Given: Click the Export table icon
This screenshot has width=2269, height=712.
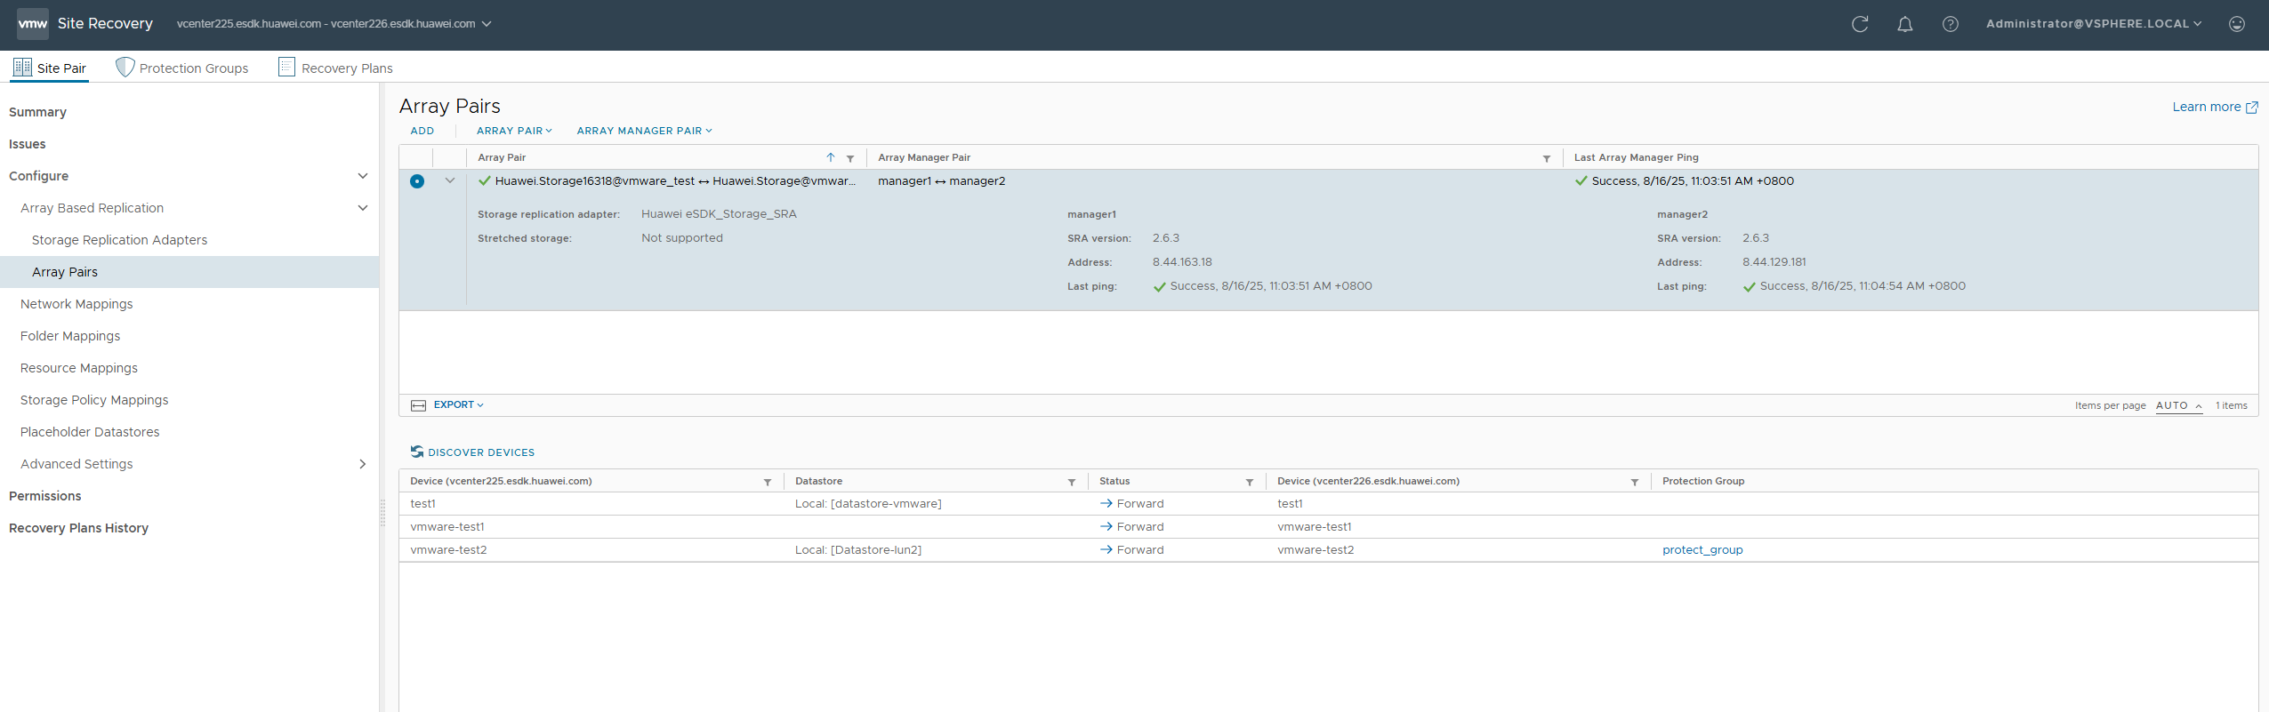Looking at the screenshot, I should [419, 405].
